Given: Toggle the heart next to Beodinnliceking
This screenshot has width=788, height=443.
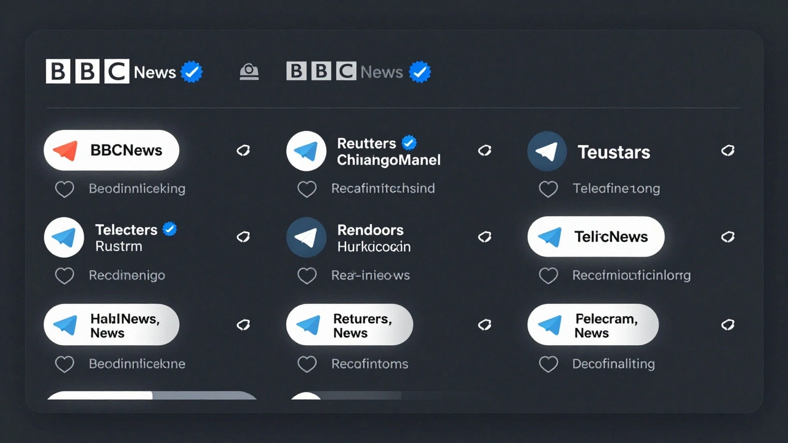Looking at the screenshot, I should point(65,189).
